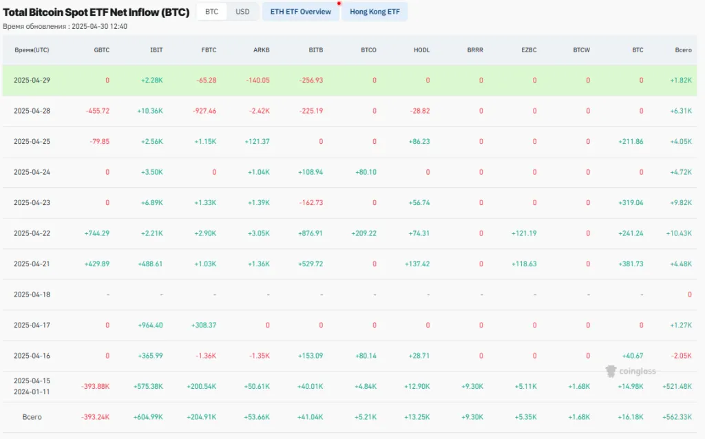Viewport: 705px width, 439px height.
Task: Click the FBTC column header
Action: click(x=209, y=50)
